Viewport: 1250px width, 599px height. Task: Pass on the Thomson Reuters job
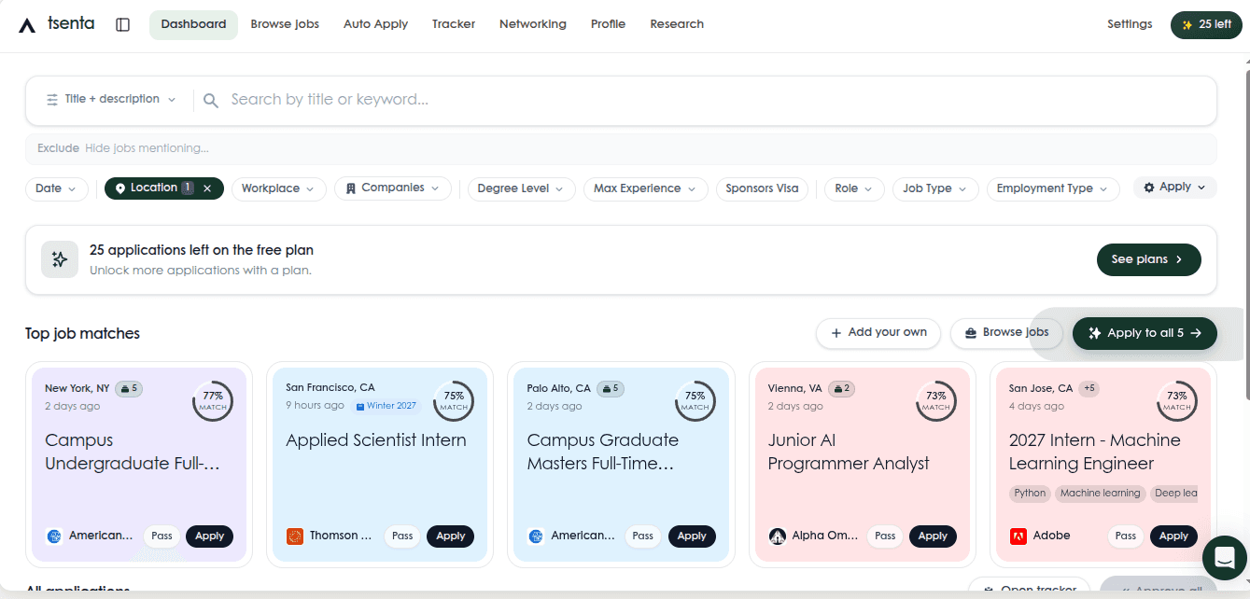coord(402,536)
